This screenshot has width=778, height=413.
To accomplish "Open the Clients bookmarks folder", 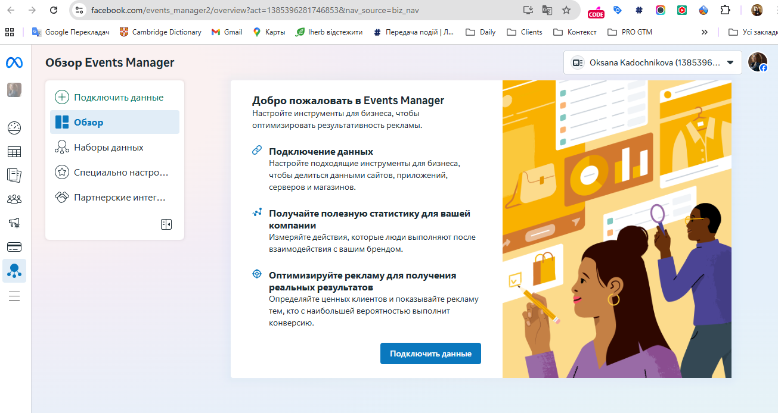I will point(525,32).
